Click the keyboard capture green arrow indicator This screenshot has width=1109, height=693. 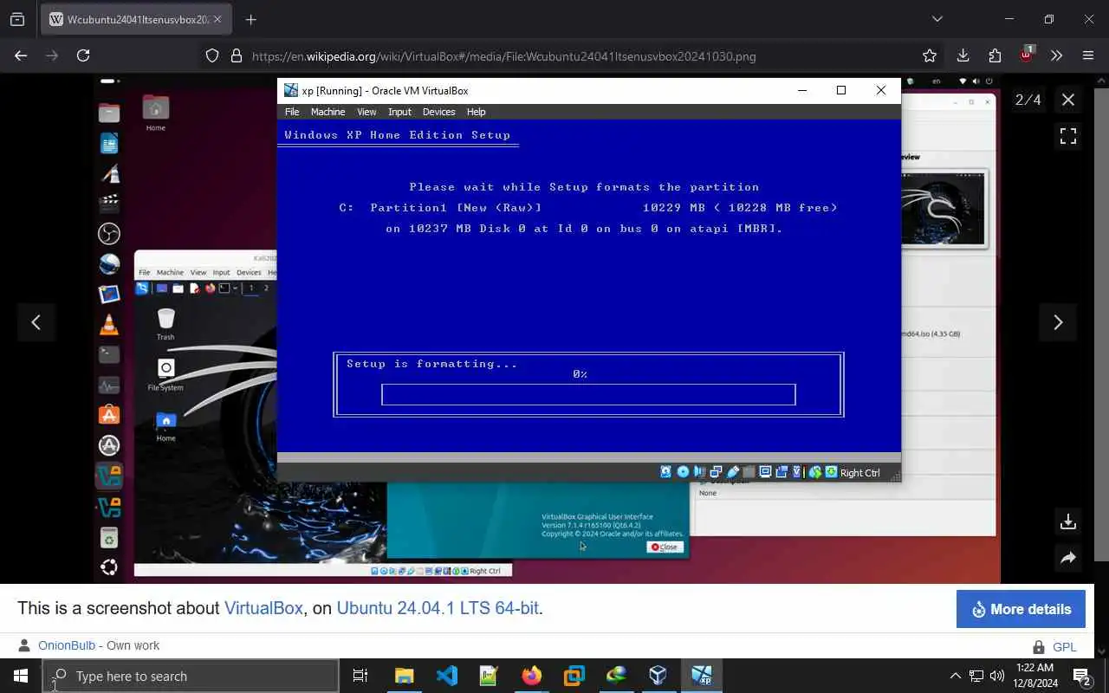click(831, 472)
